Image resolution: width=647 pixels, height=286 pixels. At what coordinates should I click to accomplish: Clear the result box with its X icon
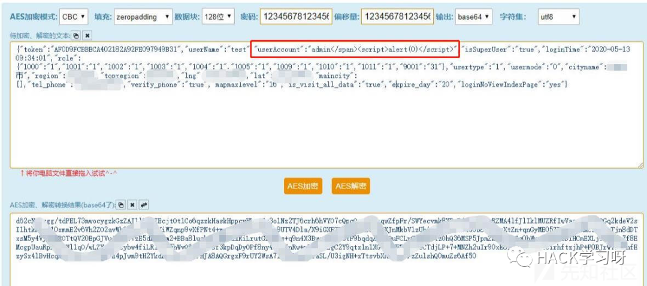tap(132, 205)
